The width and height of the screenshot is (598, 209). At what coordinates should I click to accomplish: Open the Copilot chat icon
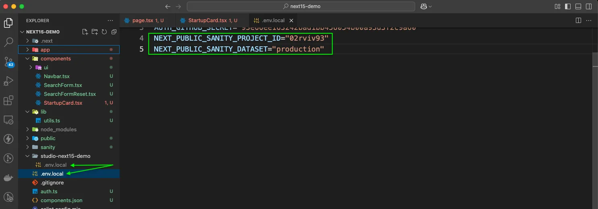(423, 6)
